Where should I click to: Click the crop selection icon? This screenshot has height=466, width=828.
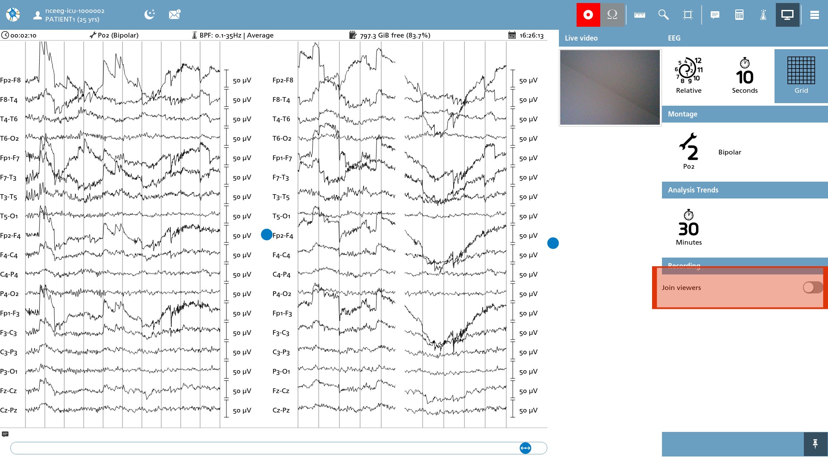(x=688, y=15)
